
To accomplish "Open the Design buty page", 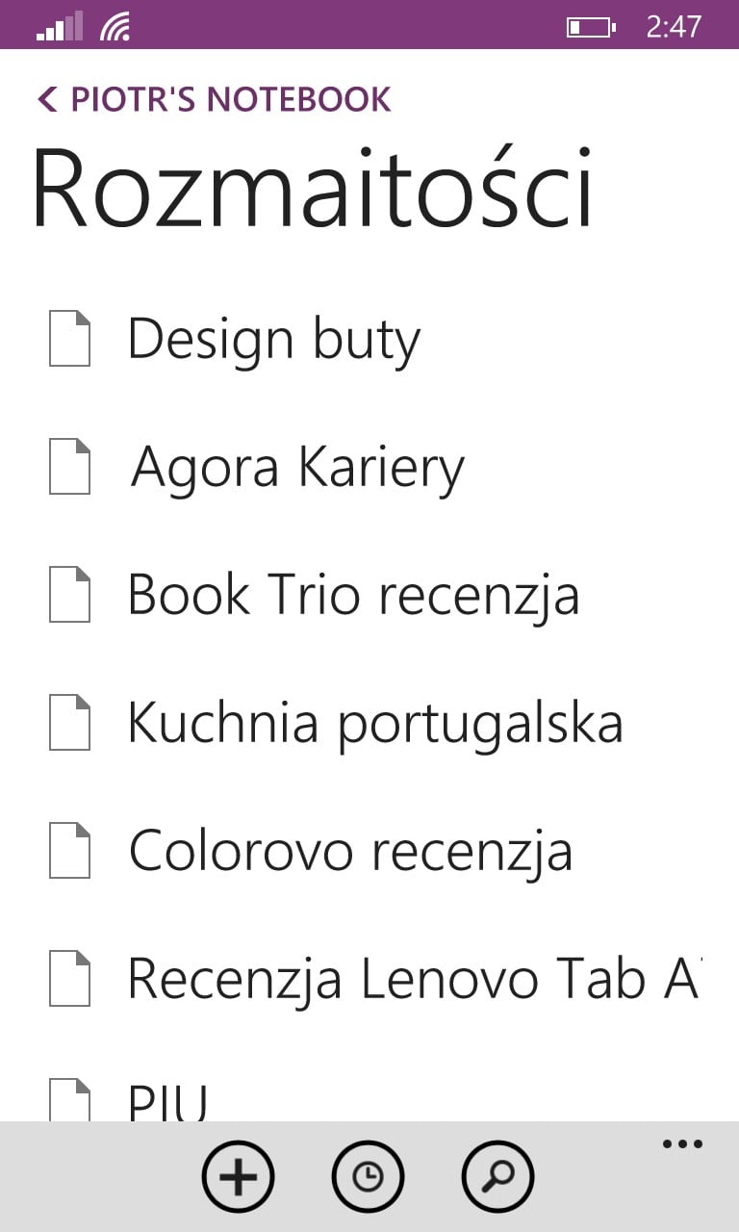I will click(x=274, y=339).
